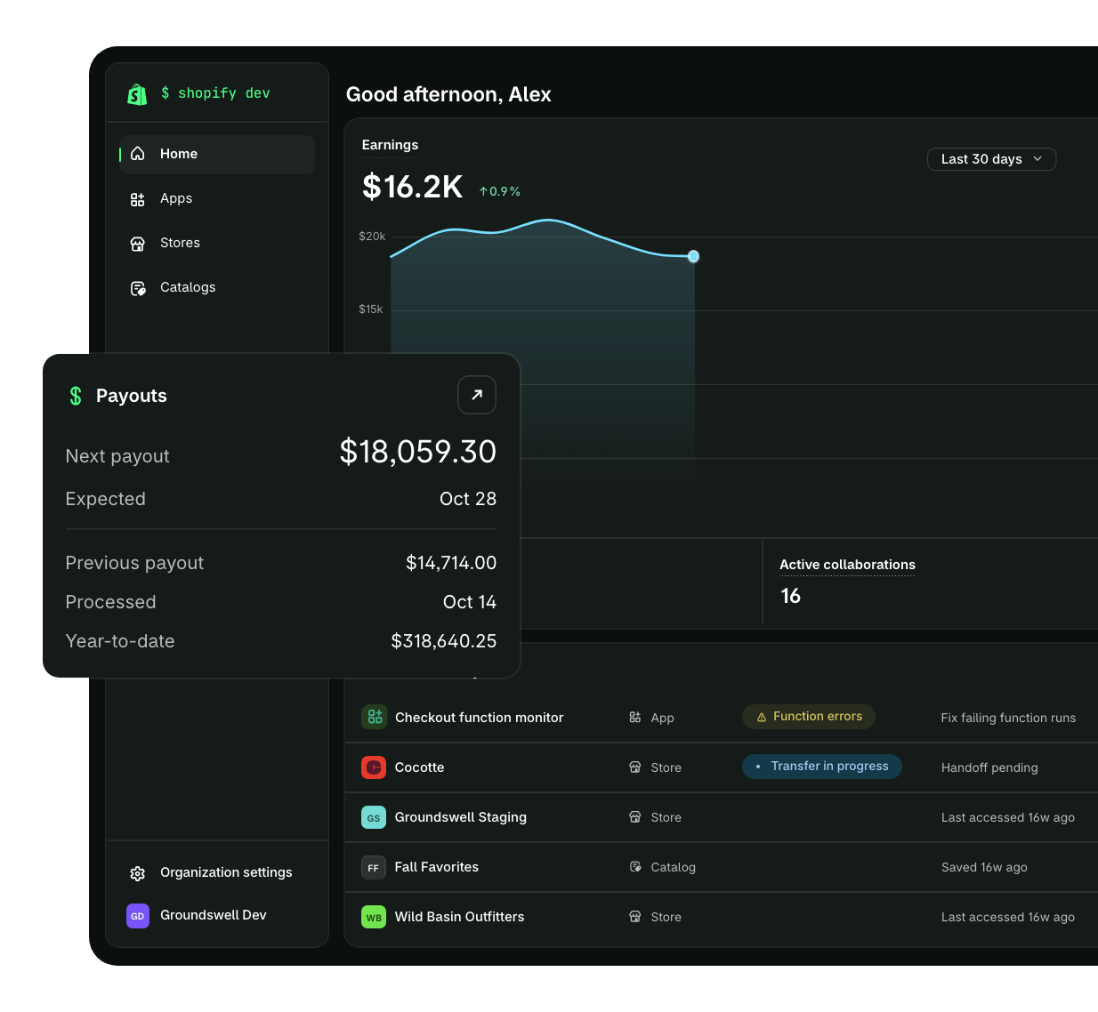
Task: Click the earnings chart endpoint marker
Action: (x=693, y=256)
